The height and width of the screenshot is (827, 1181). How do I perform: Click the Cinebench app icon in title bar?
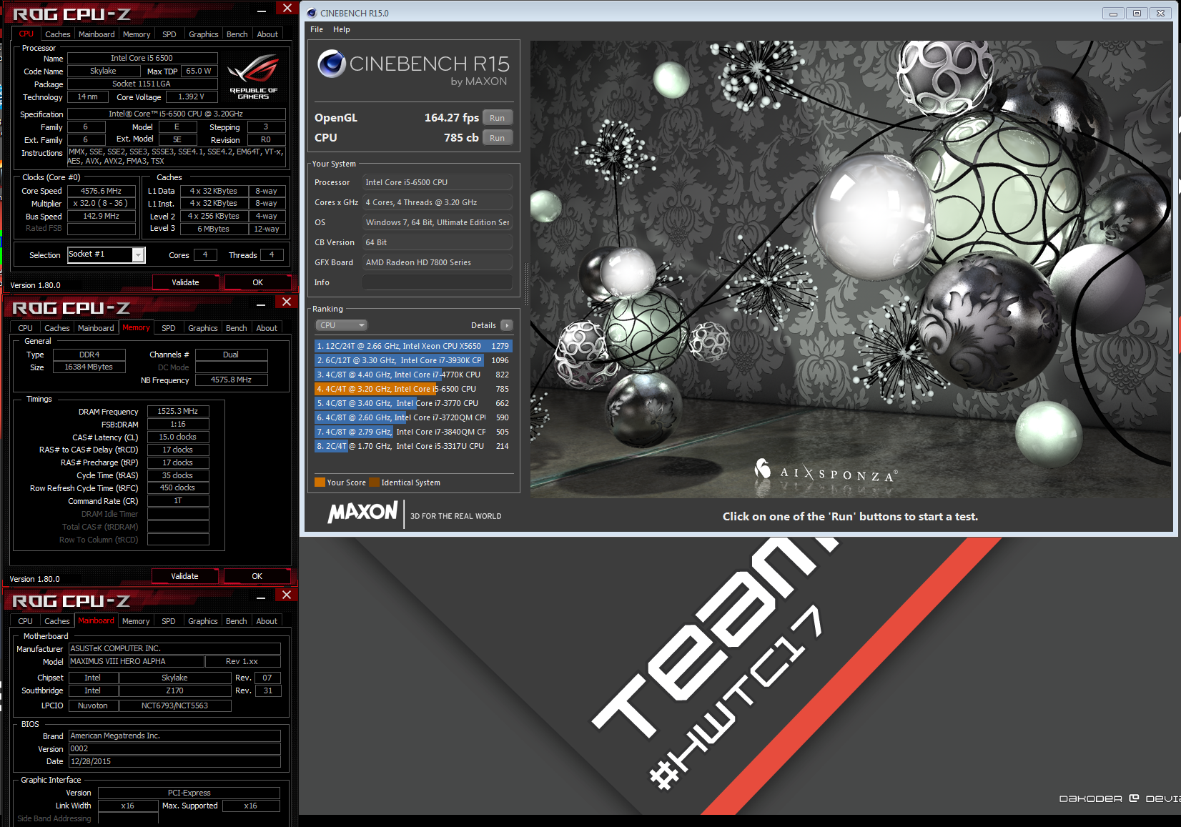point(312,13)
